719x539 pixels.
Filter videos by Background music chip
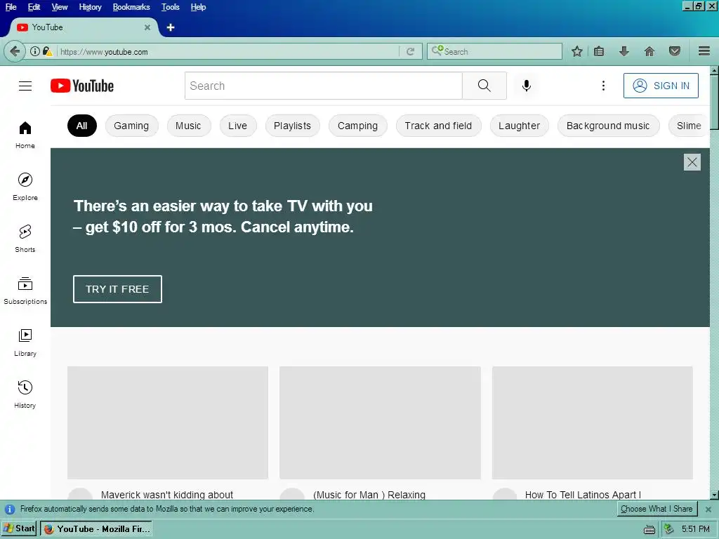609,126
